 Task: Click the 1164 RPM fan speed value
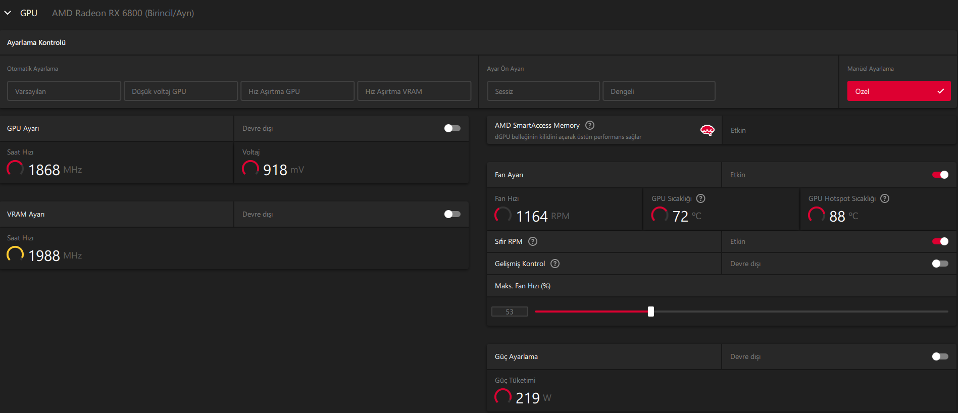542,216
